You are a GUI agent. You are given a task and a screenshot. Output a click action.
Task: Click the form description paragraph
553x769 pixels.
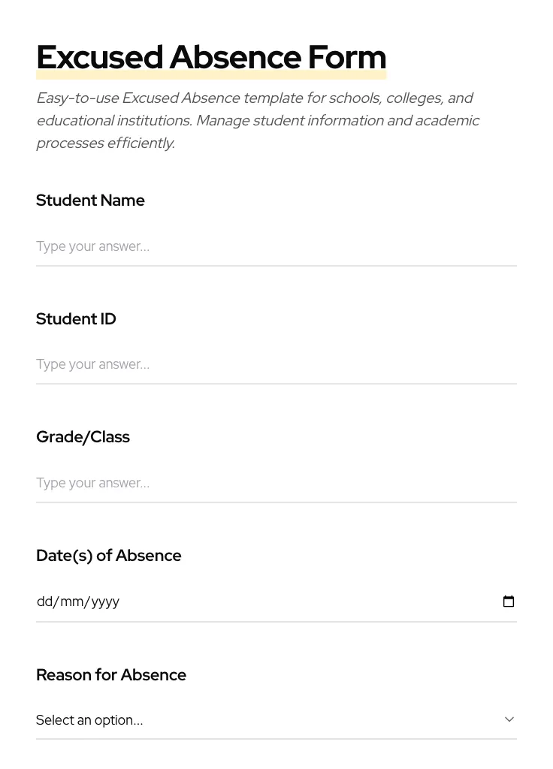point(258,120)
